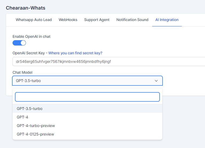Screen dimensions: 205x148
Task: Click the 'Chat Model' field label
Action: (x=22, y=72)
